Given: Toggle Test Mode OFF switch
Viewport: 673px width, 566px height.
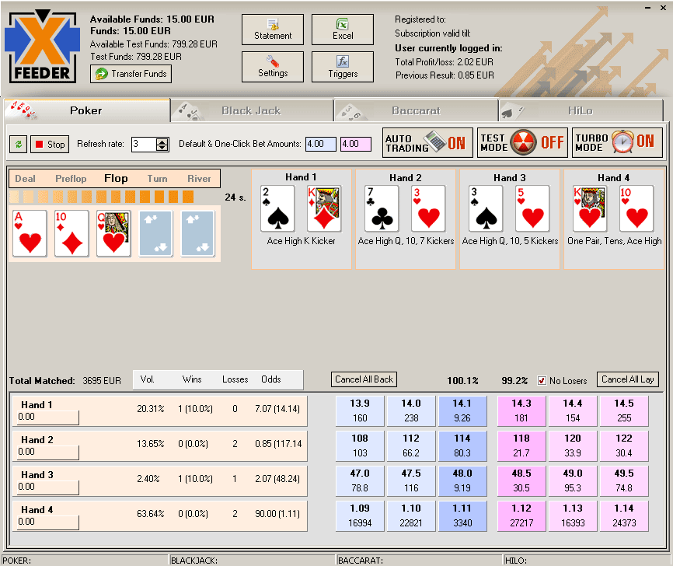Looking at the screenshot, I should [x=522, y=142].
